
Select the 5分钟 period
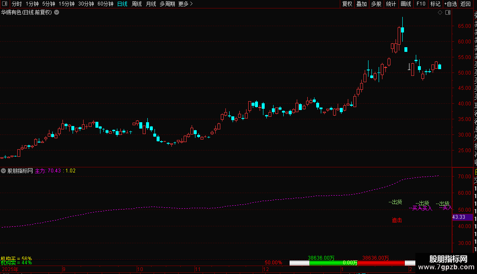pyautogui.click(x=49, y=4)
